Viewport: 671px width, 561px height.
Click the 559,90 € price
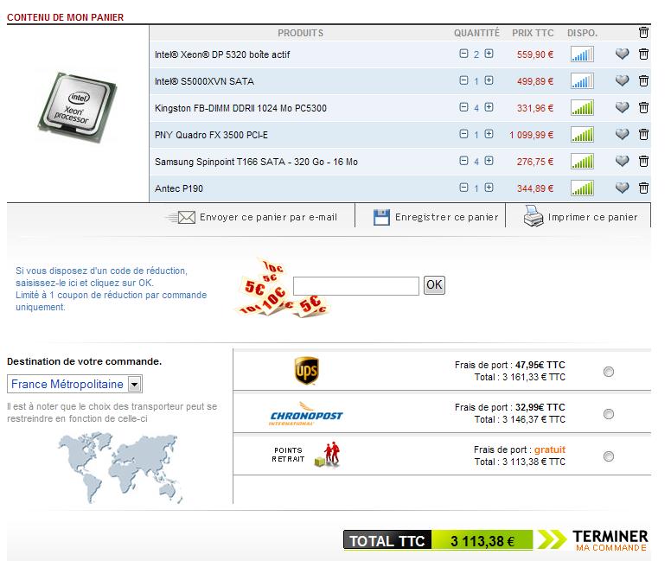click(x=535, y=54)
